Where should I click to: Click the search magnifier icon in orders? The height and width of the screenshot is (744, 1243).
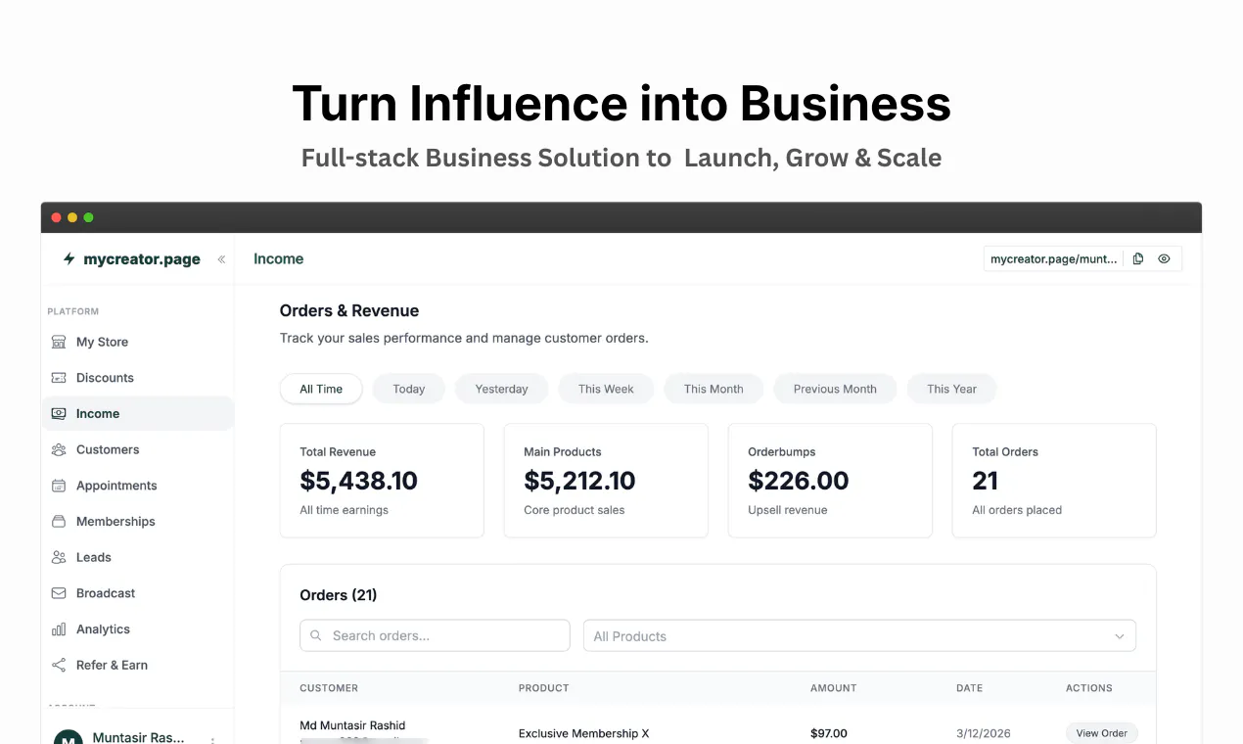316,635
